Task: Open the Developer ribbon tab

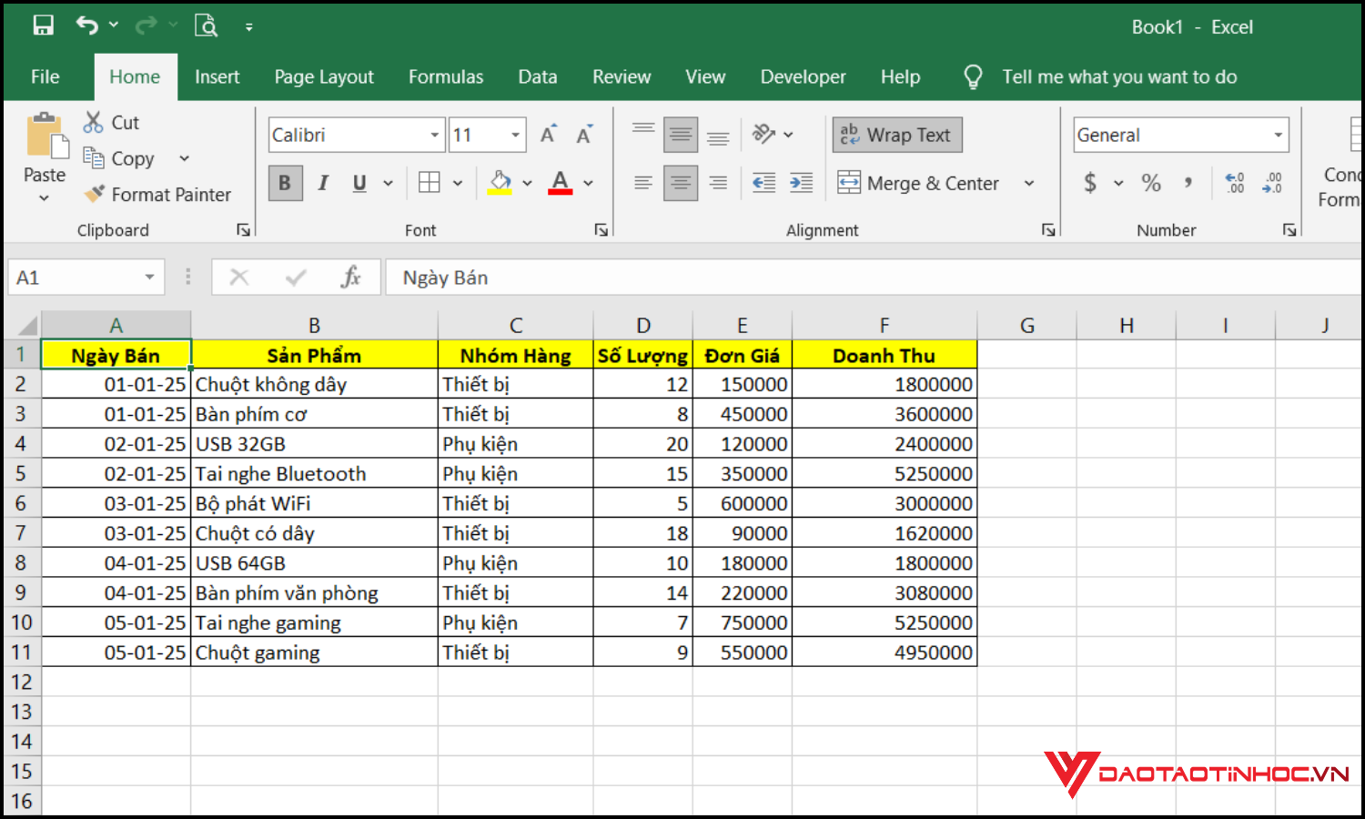Action: click(x=803, y=76)
